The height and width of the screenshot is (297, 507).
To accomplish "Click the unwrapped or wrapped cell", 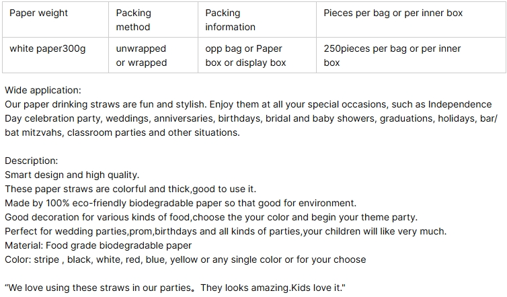I will tap(153, 55).
